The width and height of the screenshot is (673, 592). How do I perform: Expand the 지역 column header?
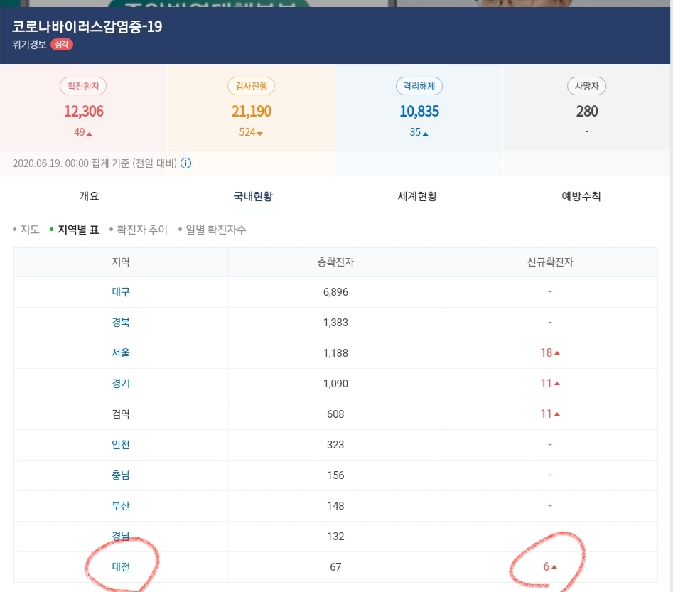pyautogui.click(x=121, y=262)
